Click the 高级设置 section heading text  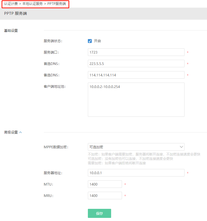point(11,132)
